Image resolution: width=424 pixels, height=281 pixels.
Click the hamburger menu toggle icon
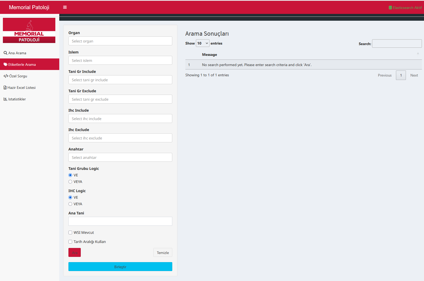65,7
